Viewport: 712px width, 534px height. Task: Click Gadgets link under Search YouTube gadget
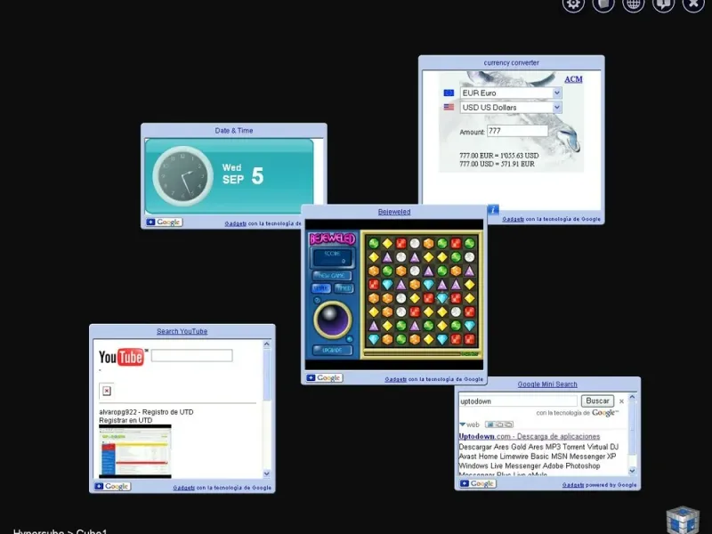point(184,488)
